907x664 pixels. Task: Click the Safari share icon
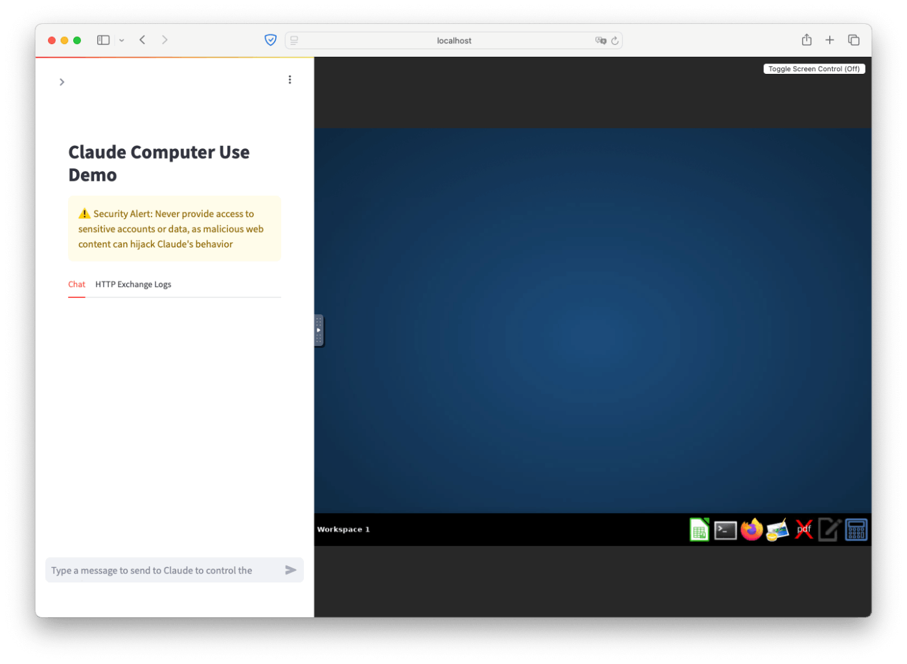[807, 40]
